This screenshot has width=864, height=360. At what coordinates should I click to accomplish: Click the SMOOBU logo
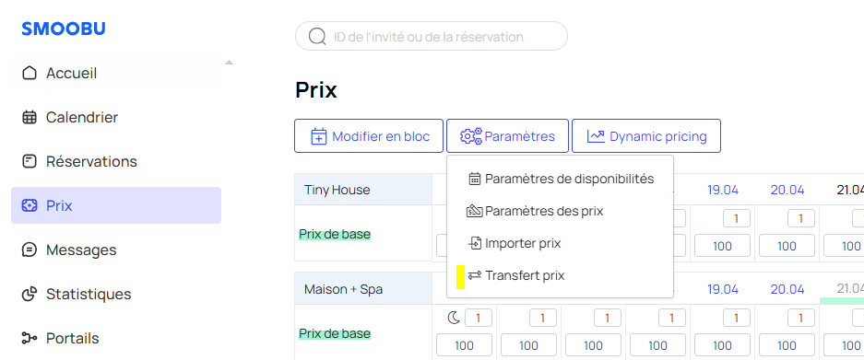point(64,29)
